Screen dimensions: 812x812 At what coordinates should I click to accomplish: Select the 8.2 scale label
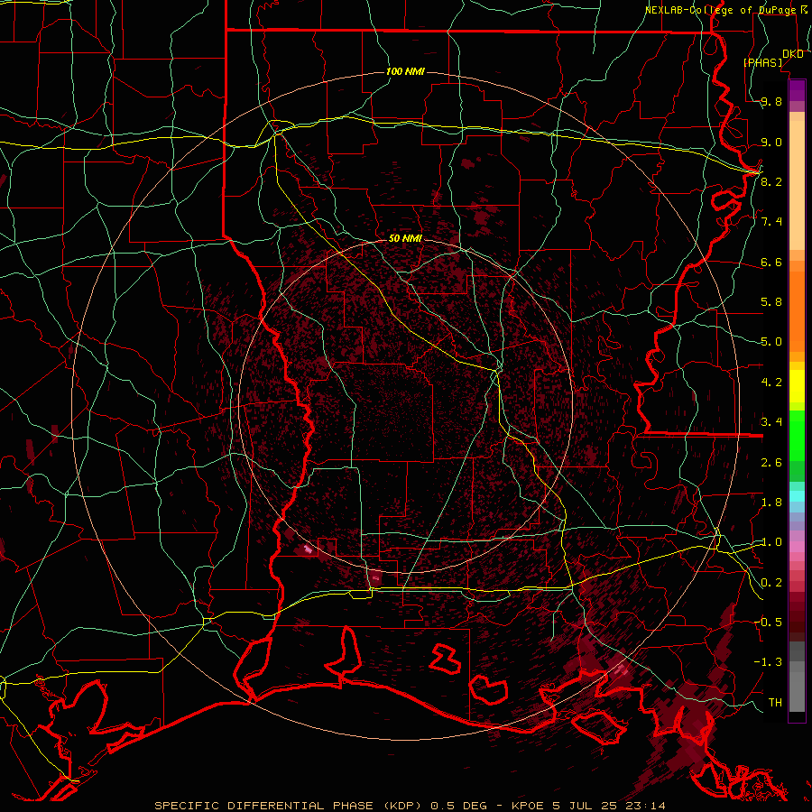(x=771, y=181)
